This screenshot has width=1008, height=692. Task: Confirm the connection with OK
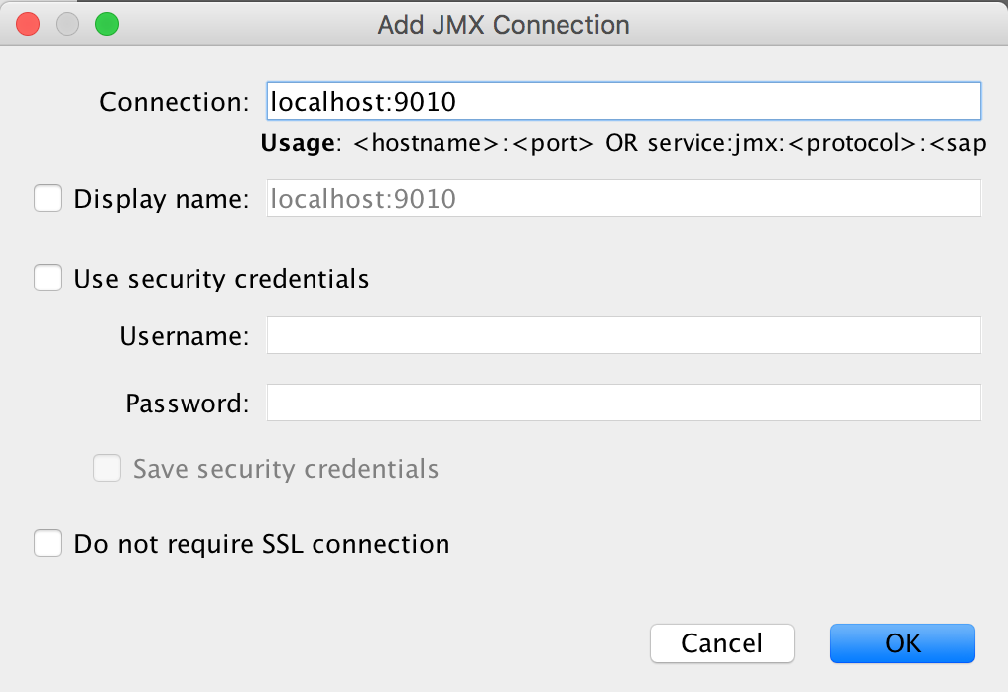pyautogui.click(x=903, y=643)
